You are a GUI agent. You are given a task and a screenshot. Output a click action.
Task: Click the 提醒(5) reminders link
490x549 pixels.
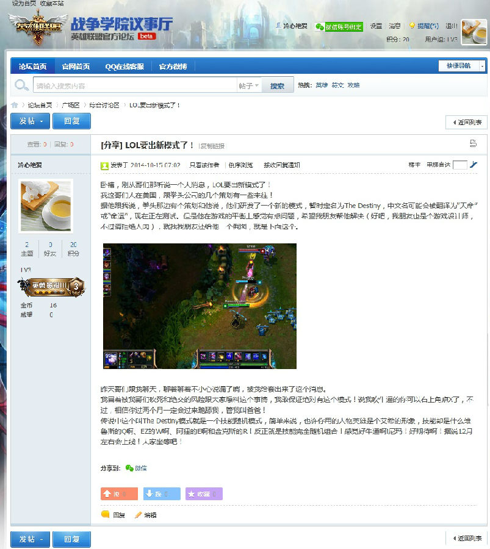(428, 26)
